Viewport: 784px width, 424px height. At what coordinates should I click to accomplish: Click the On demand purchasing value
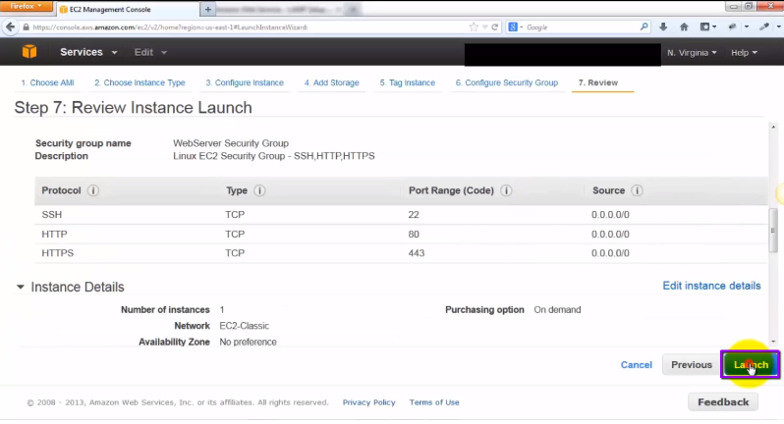[x=557, y=309]
